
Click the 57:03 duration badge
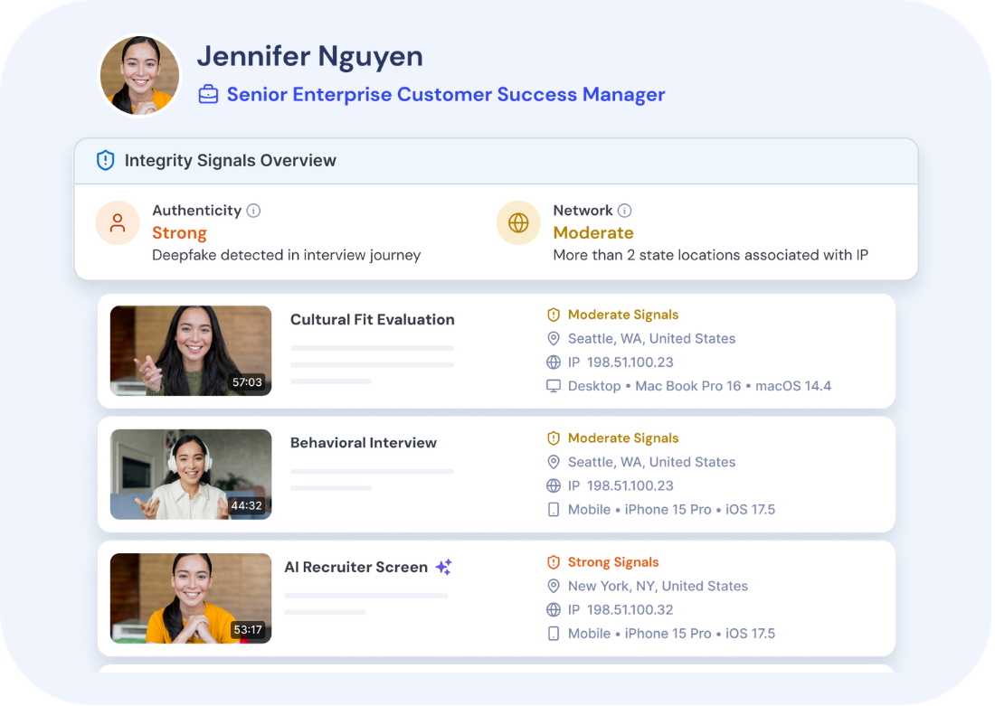pos(247,382)
